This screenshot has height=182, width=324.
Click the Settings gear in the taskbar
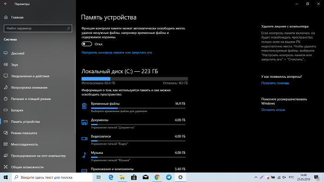click(x=181, y=177)
